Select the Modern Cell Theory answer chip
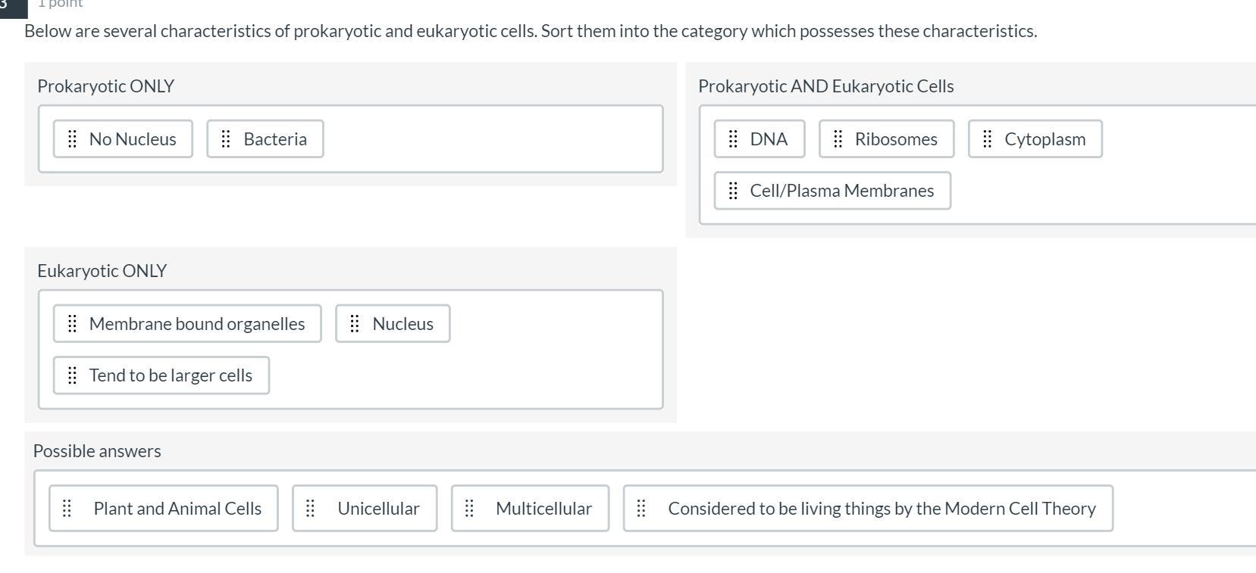The image size is (1256, 573). [x=881, y=509]
